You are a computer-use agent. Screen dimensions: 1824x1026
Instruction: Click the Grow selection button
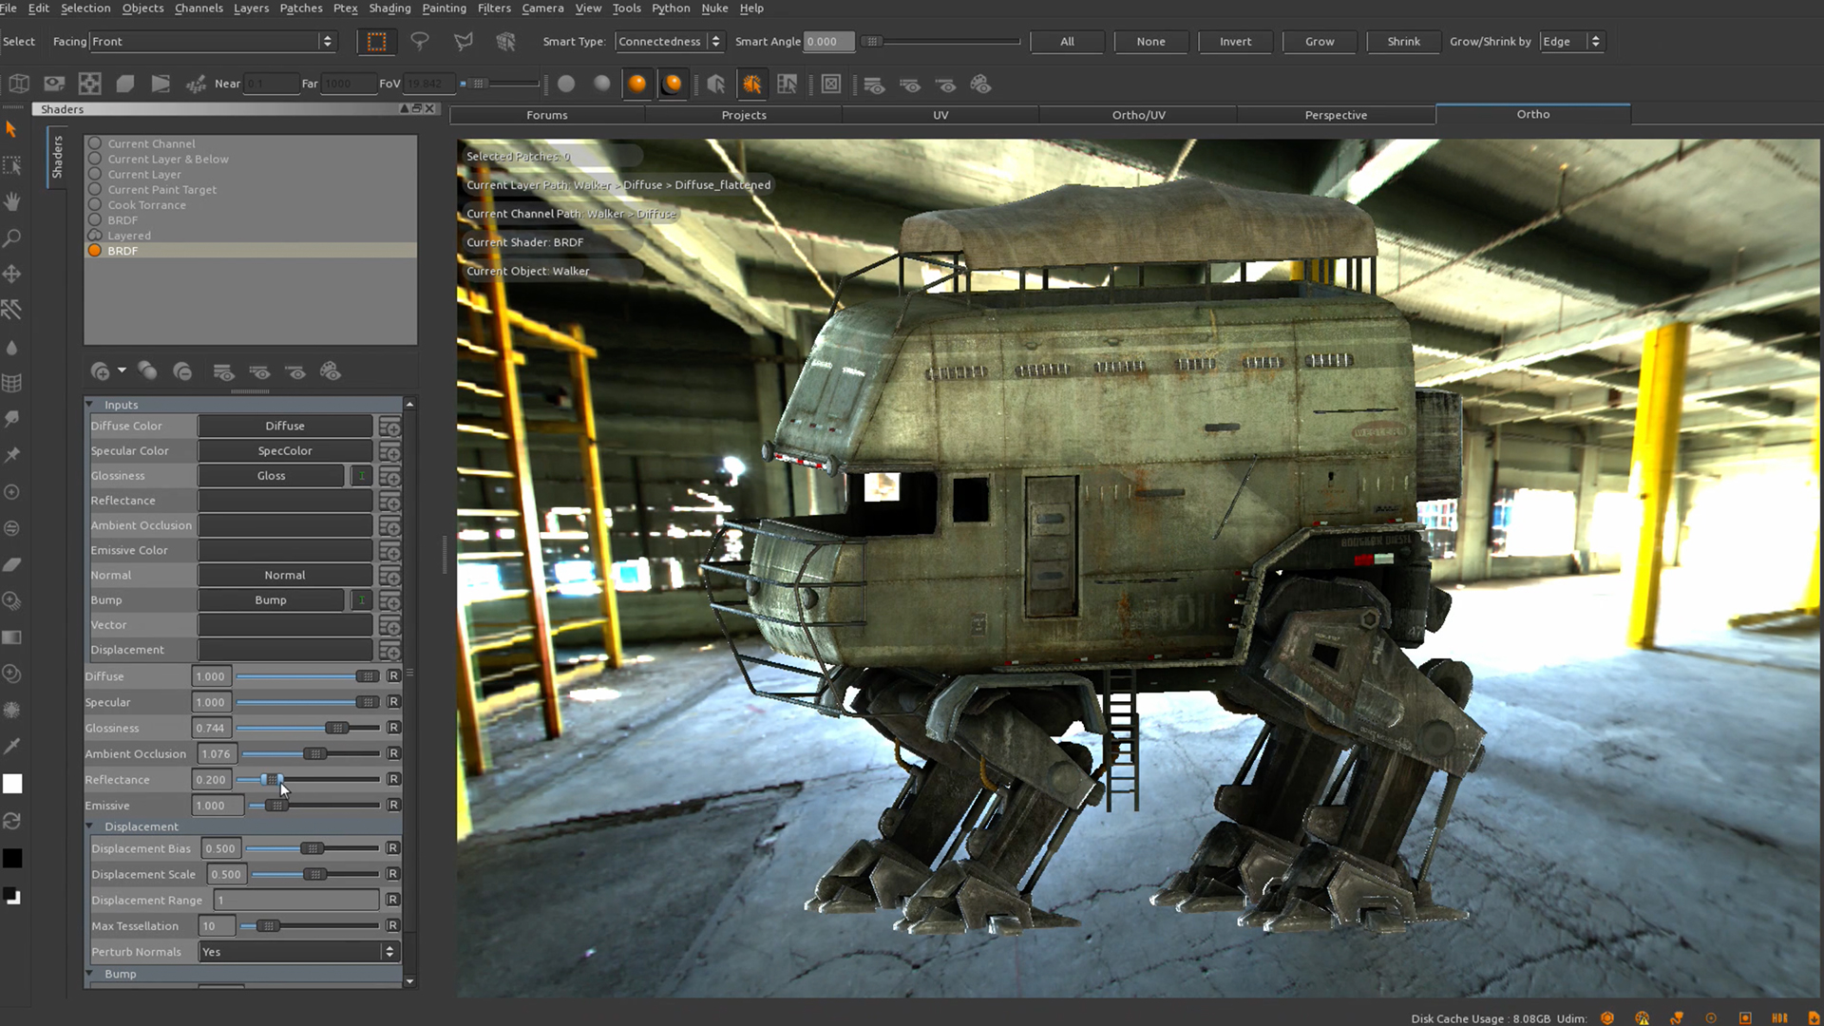[1320, 42]
